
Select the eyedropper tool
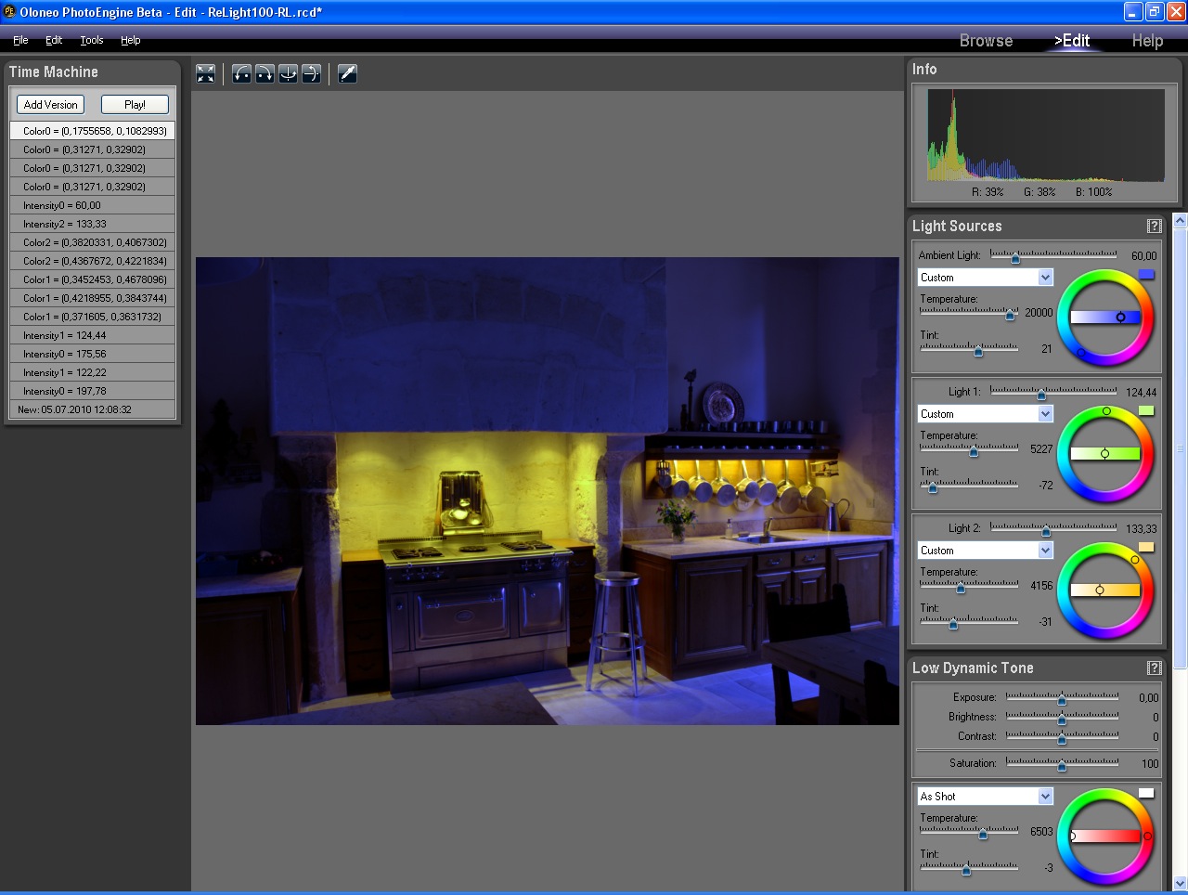click(348, 74)
